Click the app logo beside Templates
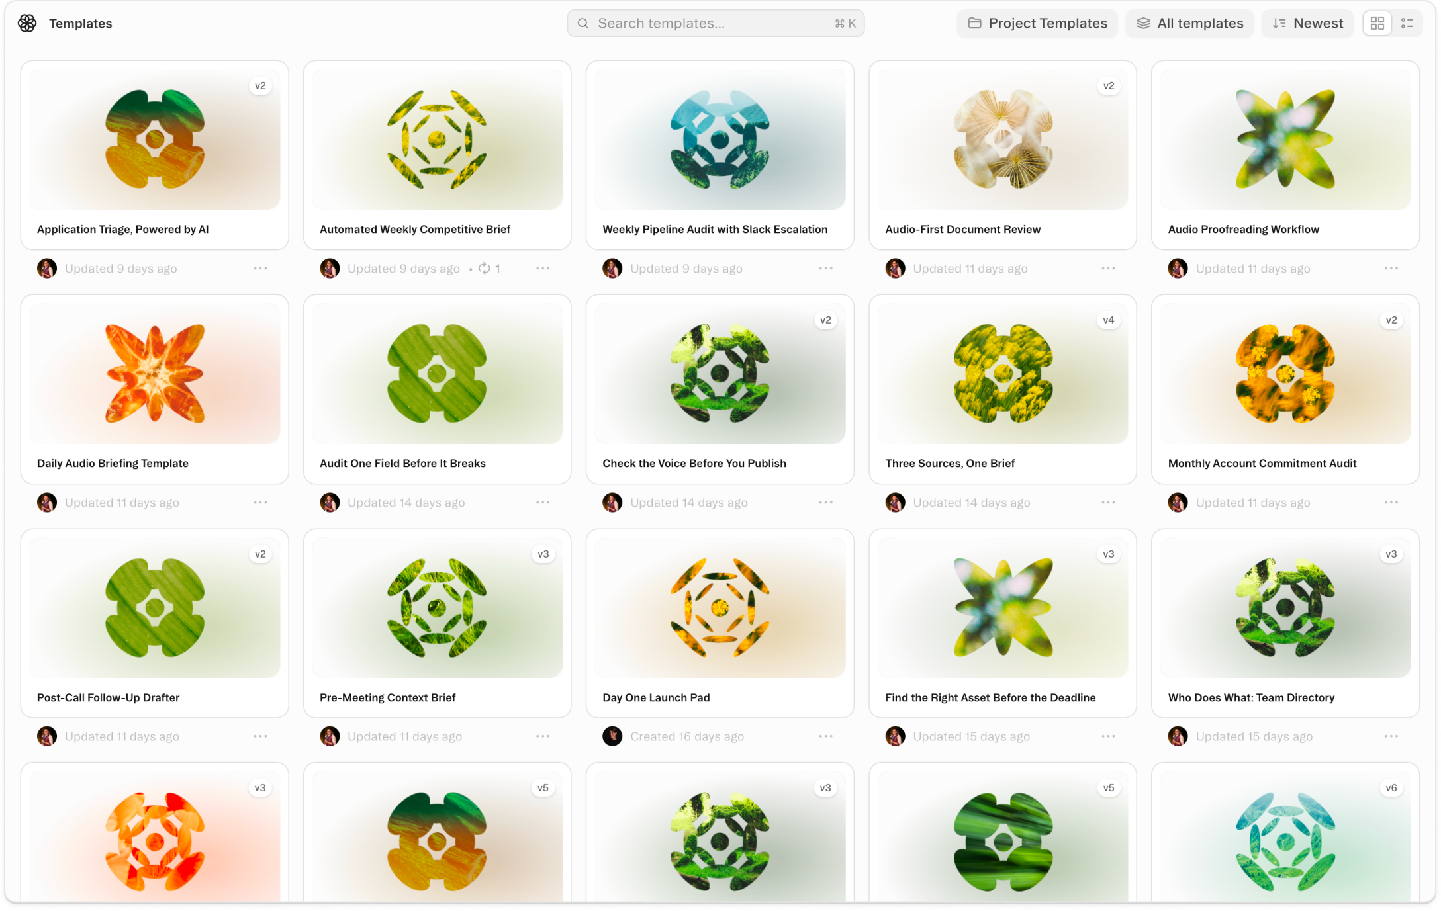 27,23
